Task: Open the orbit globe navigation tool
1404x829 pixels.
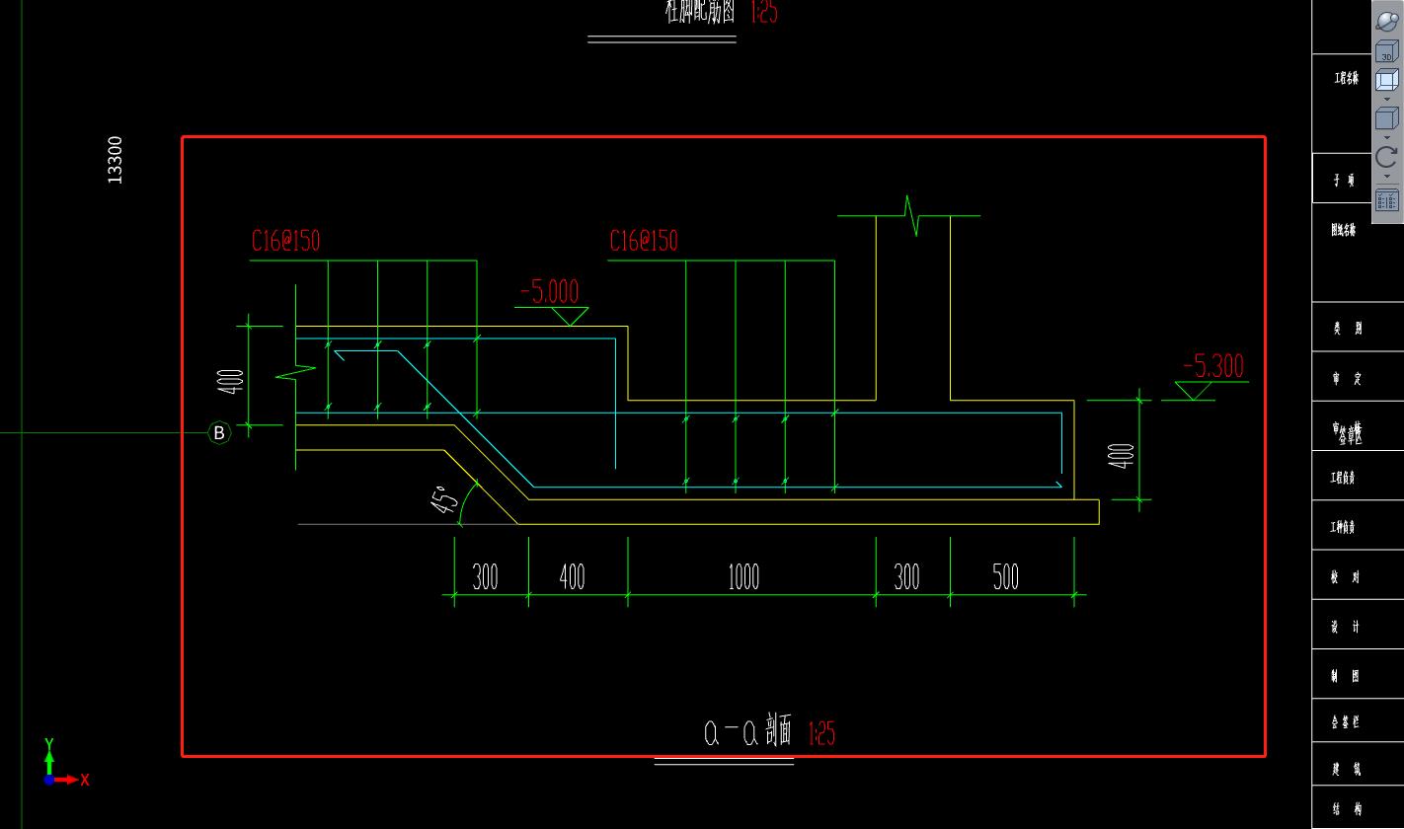Action: coord(1387,20)
